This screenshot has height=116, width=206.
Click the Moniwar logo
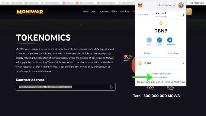pyautogui.click(x=30, y=12)
